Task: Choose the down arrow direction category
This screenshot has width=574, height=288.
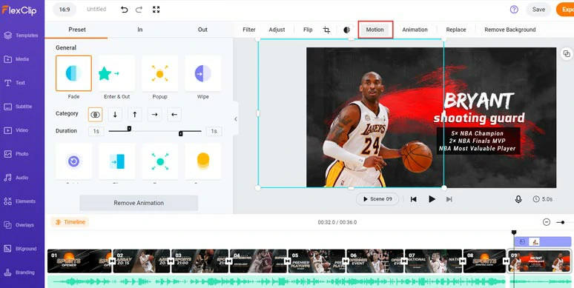Action: tap(115, 115)
